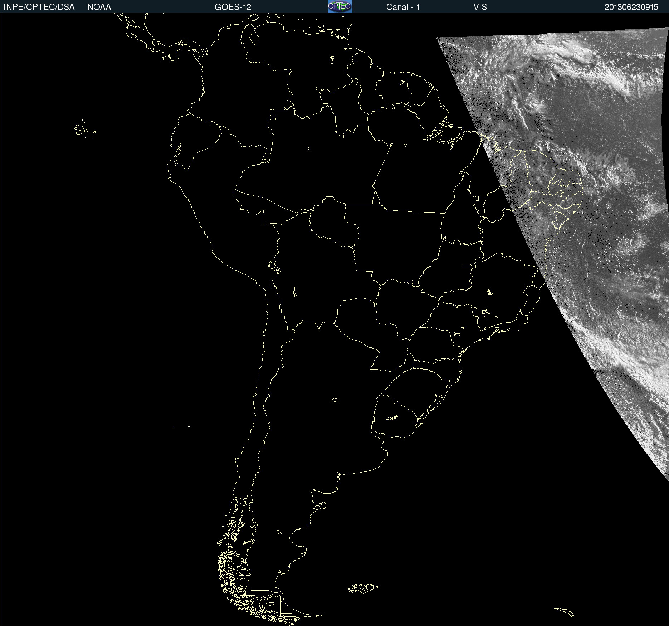Click the GOES-12 satellite label
669x626 pixels.
pos(233,7)
